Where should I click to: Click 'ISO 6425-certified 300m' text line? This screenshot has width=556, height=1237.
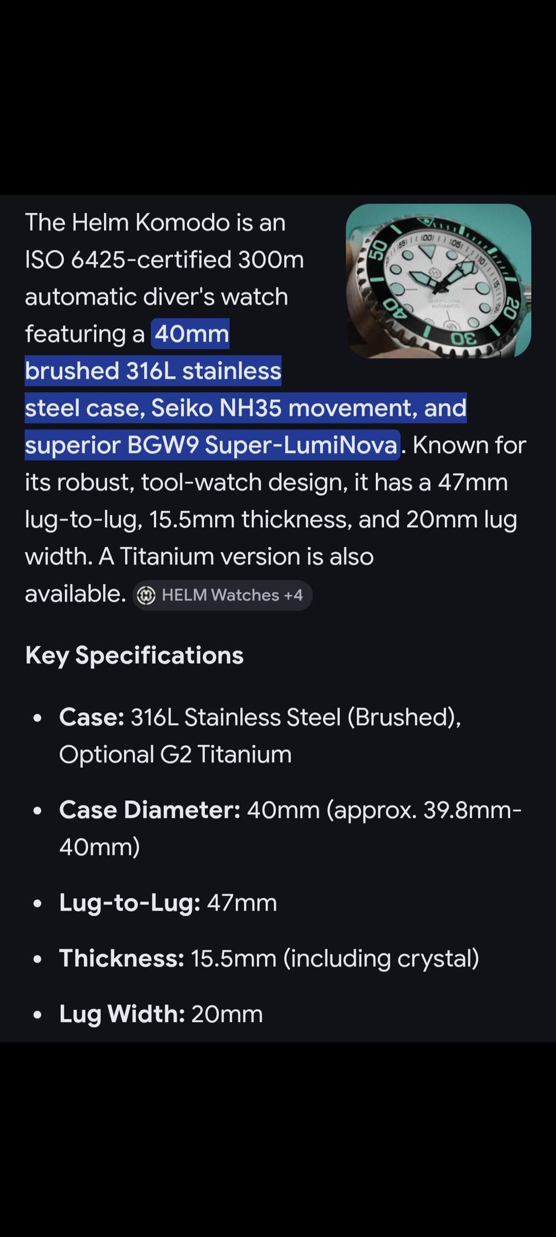point(164,260)
